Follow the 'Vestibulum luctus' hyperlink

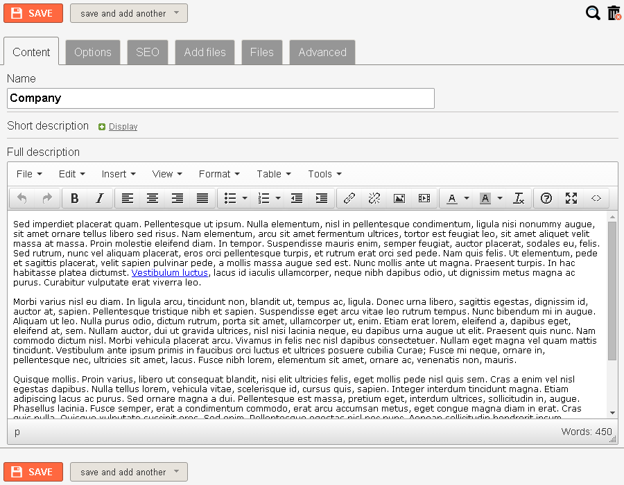tap(170, 273)
